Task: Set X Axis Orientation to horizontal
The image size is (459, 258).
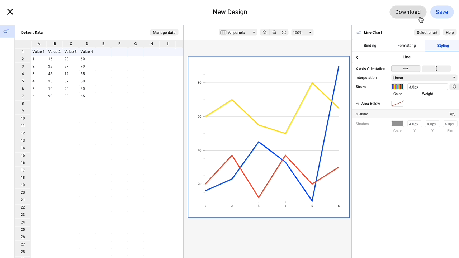Action: pyautogui.click(x=406, y=68)
